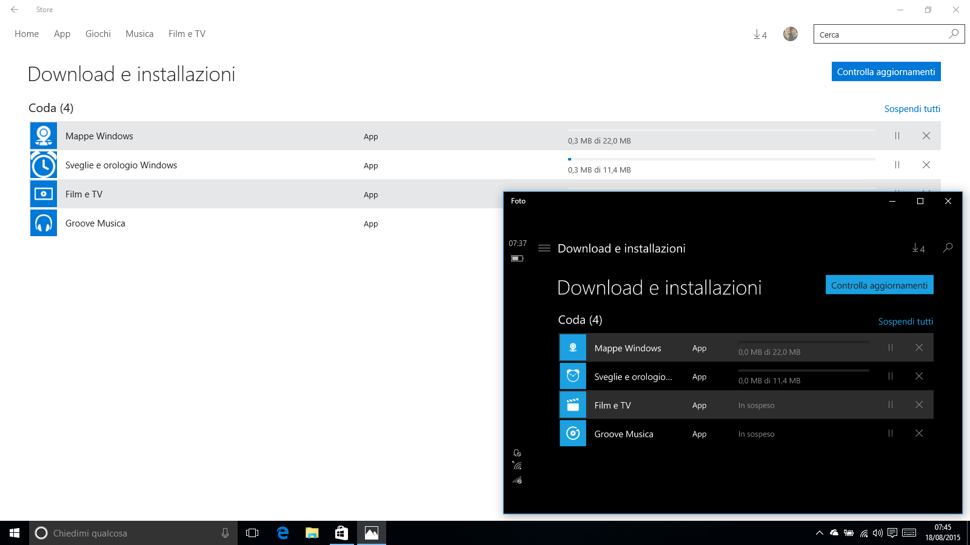Click Mappe Windows progress bar in Store

721,130
